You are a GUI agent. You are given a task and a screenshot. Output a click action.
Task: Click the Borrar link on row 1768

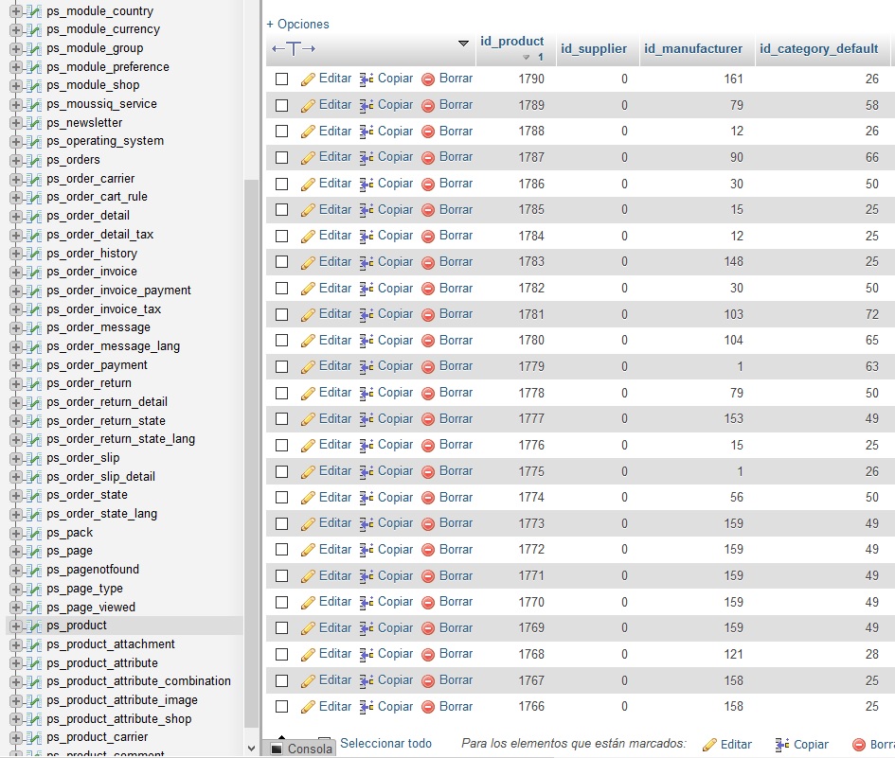[456, 654]
